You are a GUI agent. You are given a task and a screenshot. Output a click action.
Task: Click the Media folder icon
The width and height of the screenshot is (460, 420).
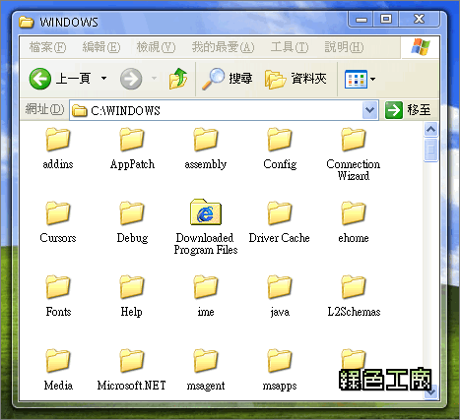(x=58, y=361)
